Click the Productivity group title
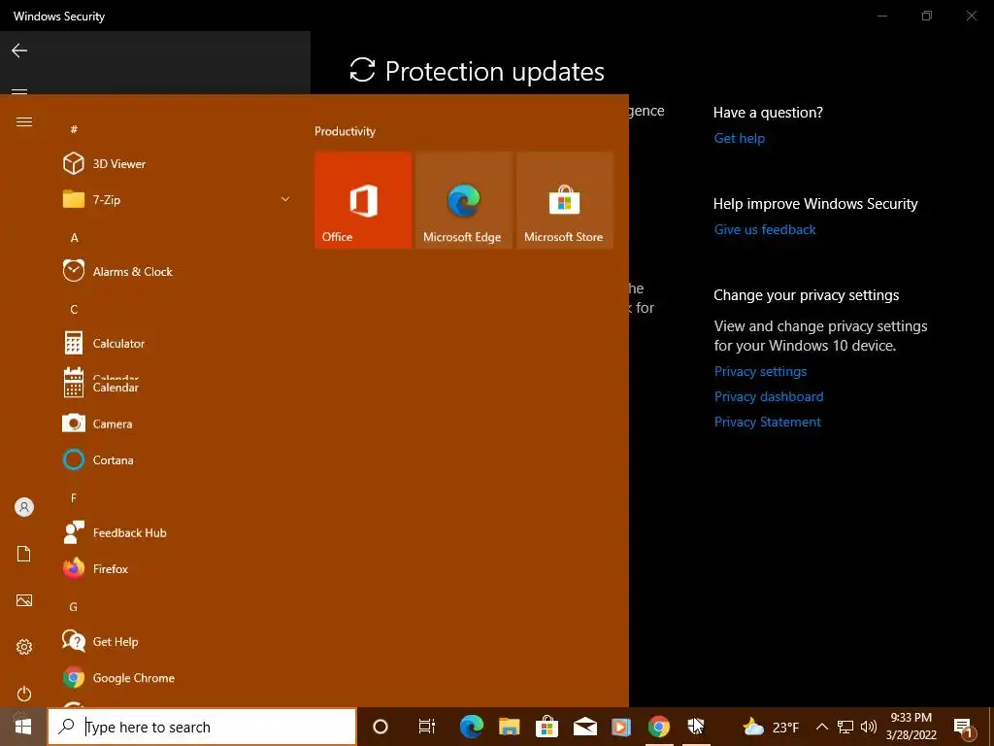 (x=345, y=131)
